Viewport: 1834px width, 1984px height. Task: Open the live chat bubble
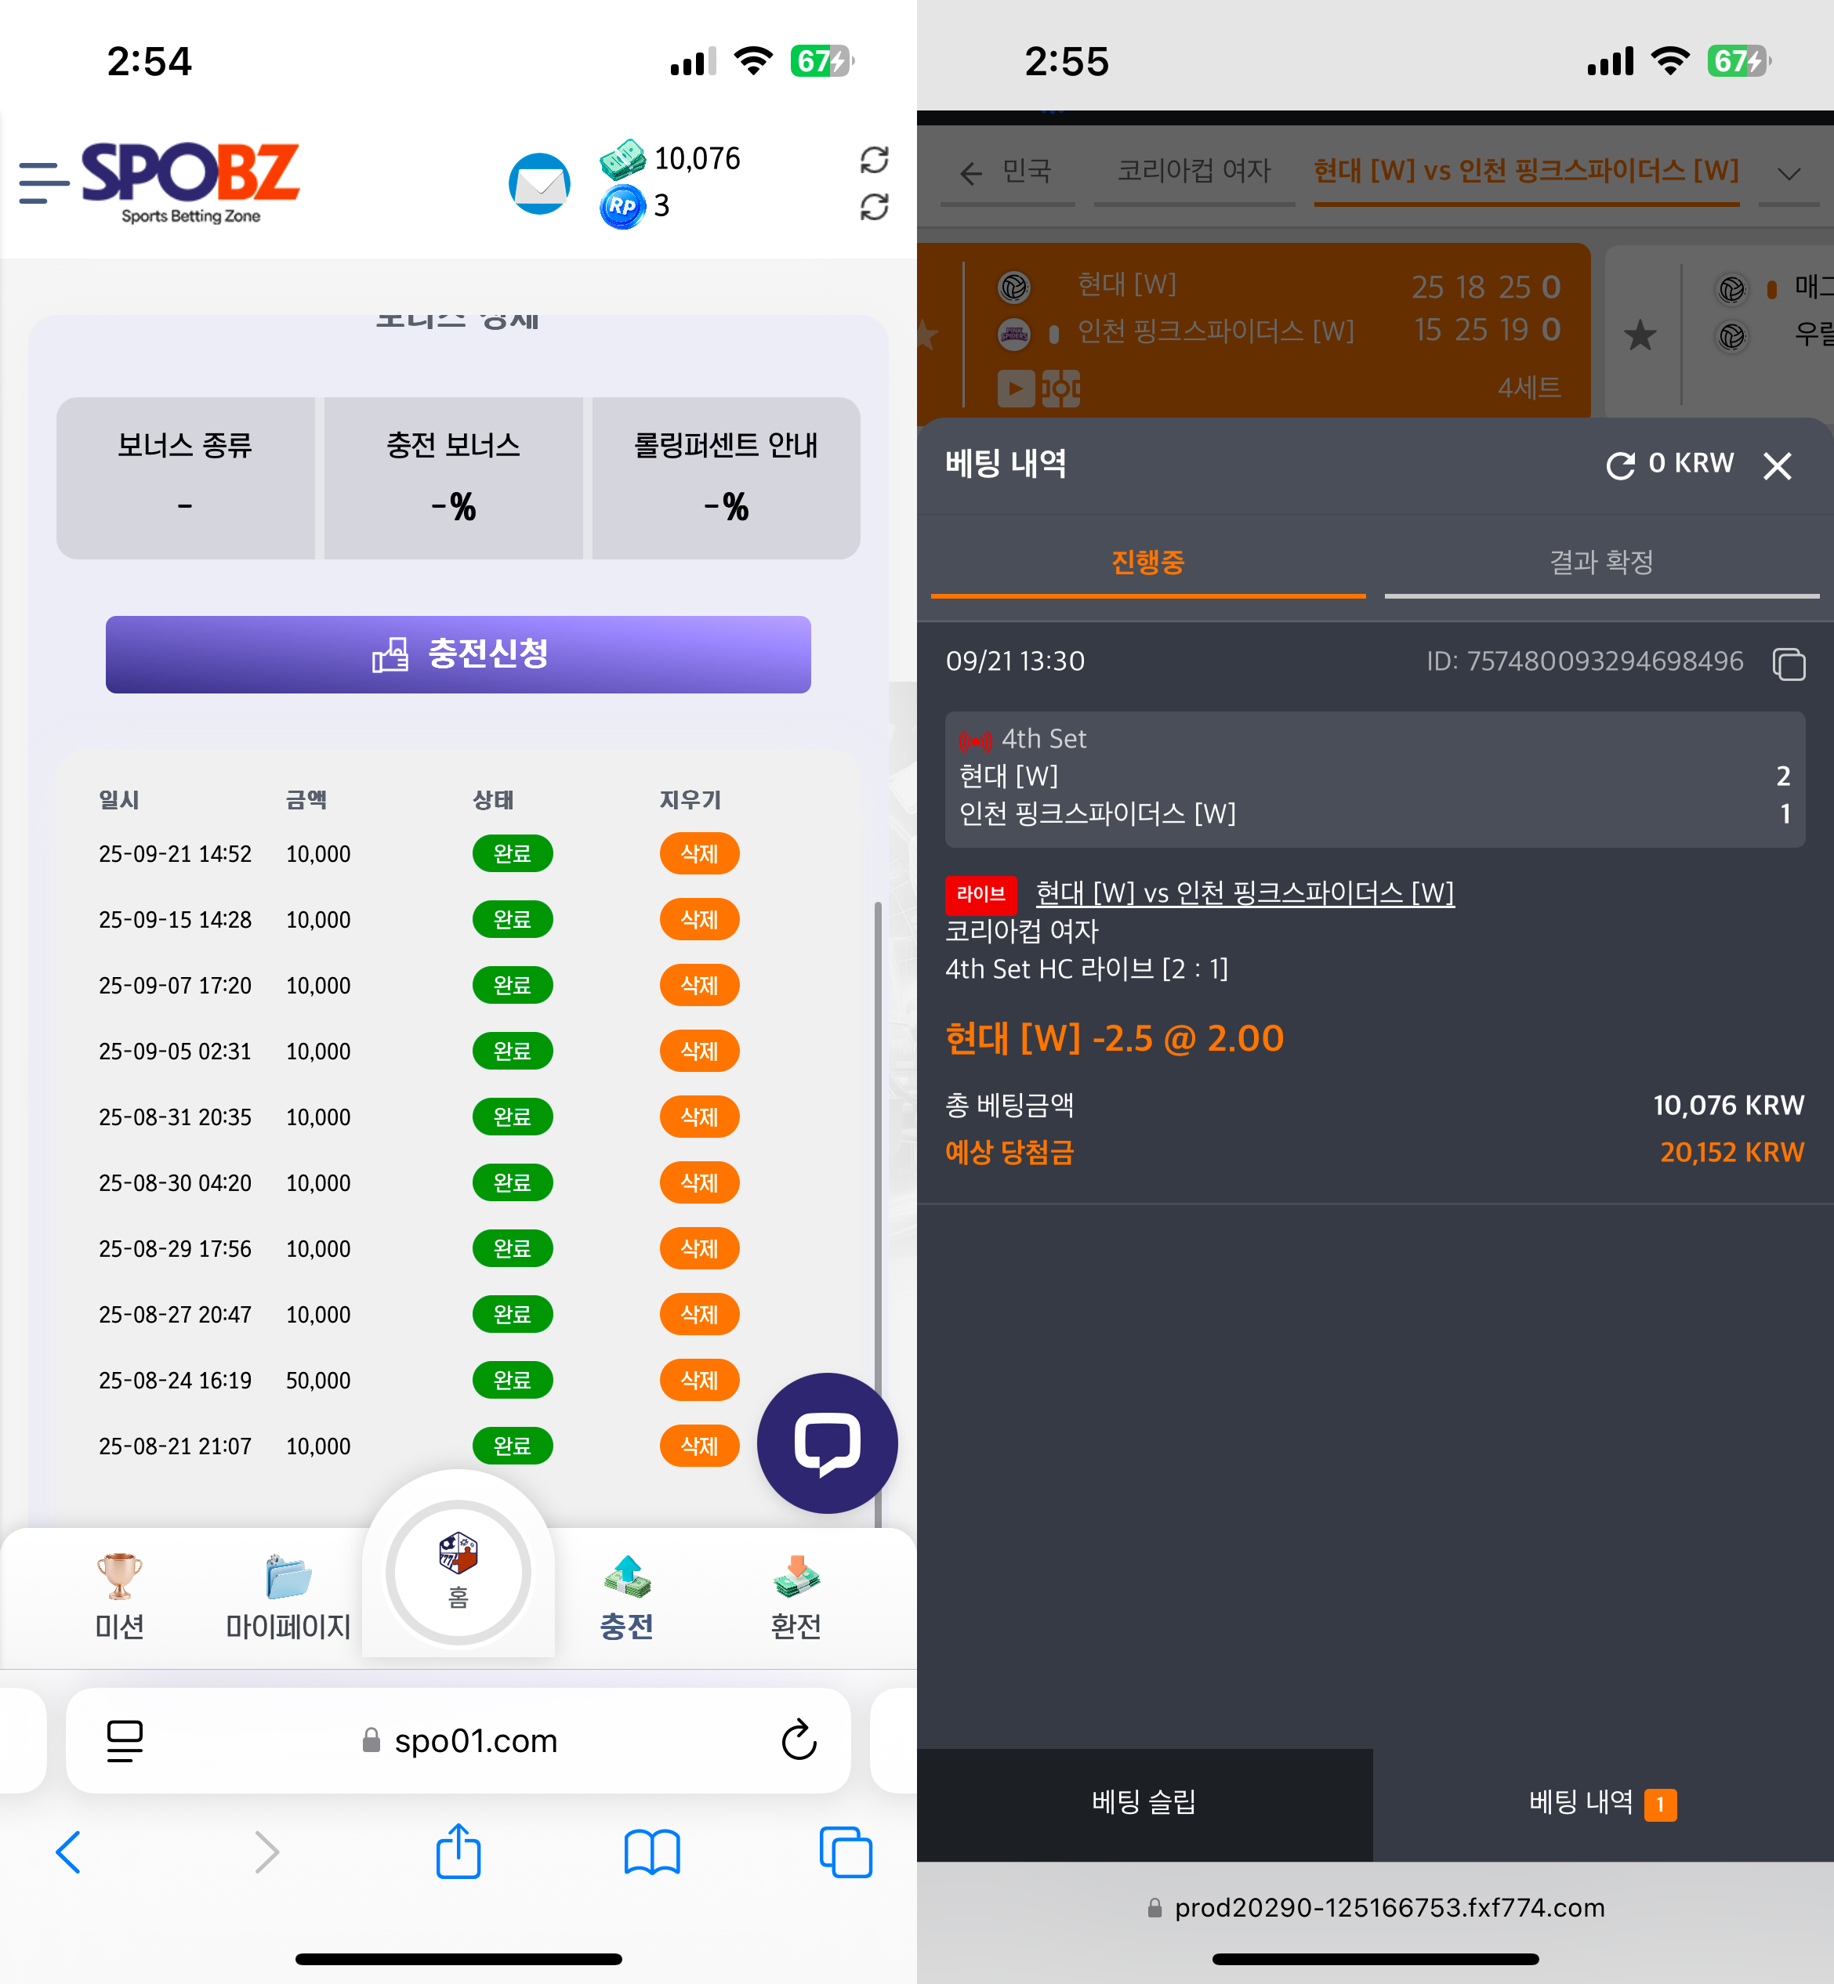tap(827, 1443)
